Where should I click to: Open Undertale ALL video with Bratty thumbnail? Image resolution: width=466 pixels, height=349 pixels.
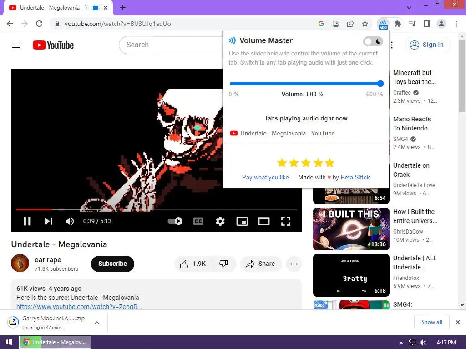[x=351, y=275]
